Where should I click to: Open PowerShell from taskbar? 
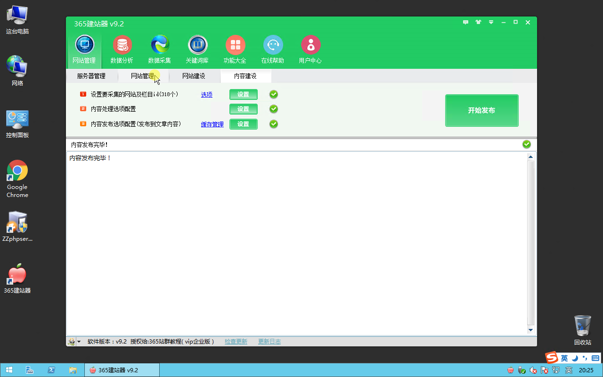click(x=51, y=370)
